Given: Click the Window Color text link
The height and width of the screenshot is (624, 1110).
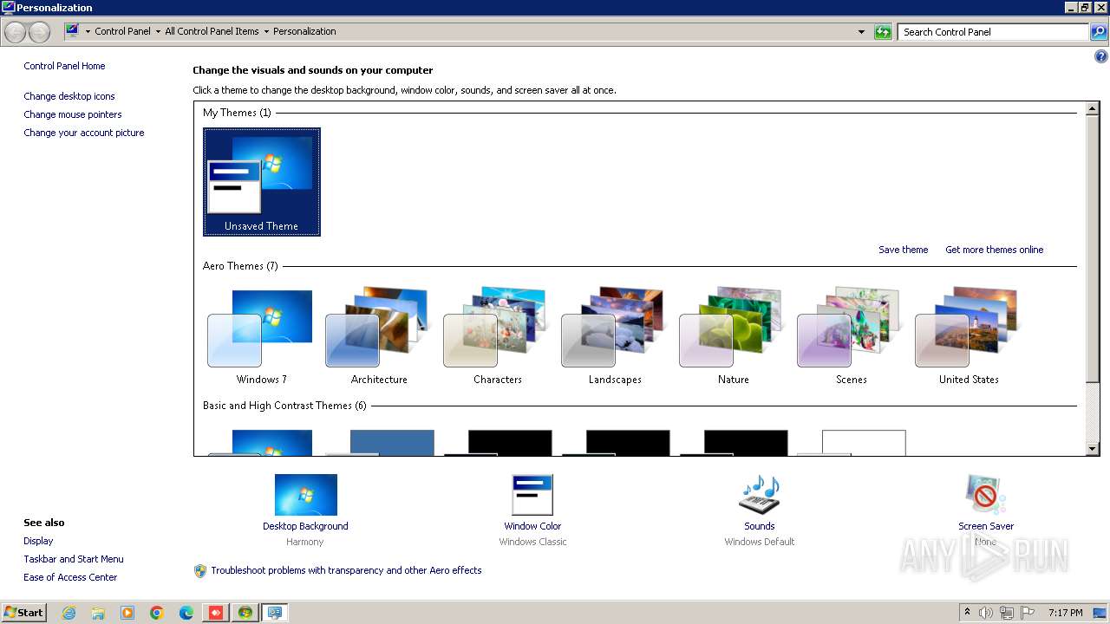Looking at the screenshot, I should click(532, 526).
